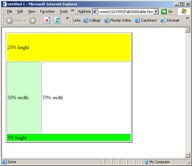Screen dimensions: 192x166
Task: Click the page icon in Address bar
Action: [x=96, y=11]
